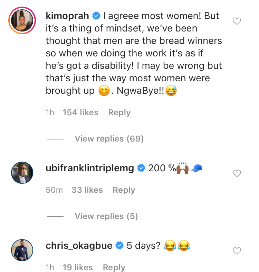
Task: Expand View replies (69) under kimoprah
Action: point(109,139)
